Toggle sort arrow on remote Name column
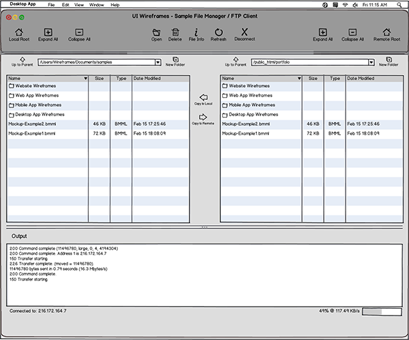 [x=299, y=78]
